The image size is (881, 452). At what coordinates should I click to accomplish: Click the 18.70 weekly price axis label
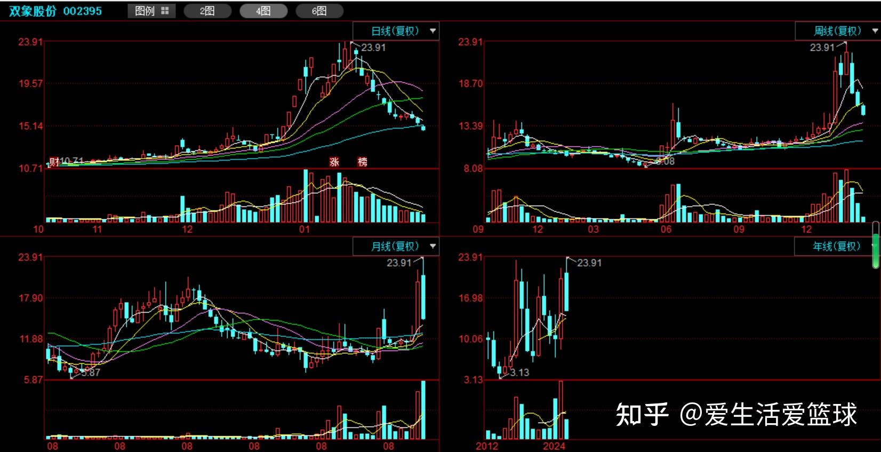click(x=471, y=84)
